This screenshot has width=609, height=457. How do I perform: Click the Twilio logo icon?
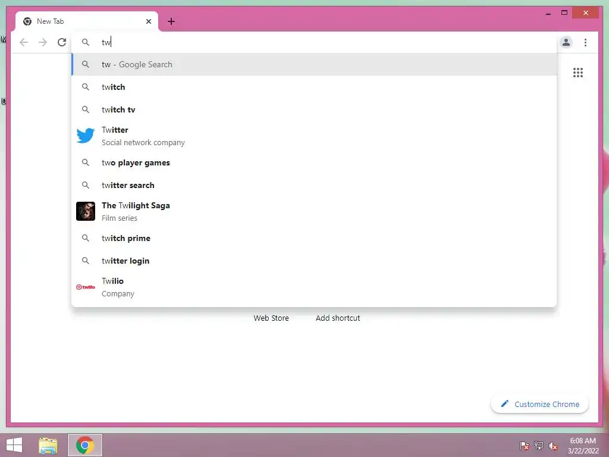[x=86, y=287]
